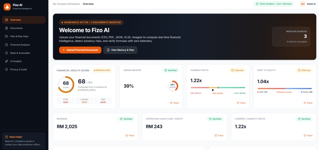This screenshot has width=319, height=150.
Task: Click the file icon on View Memory button
Action: 108,50
